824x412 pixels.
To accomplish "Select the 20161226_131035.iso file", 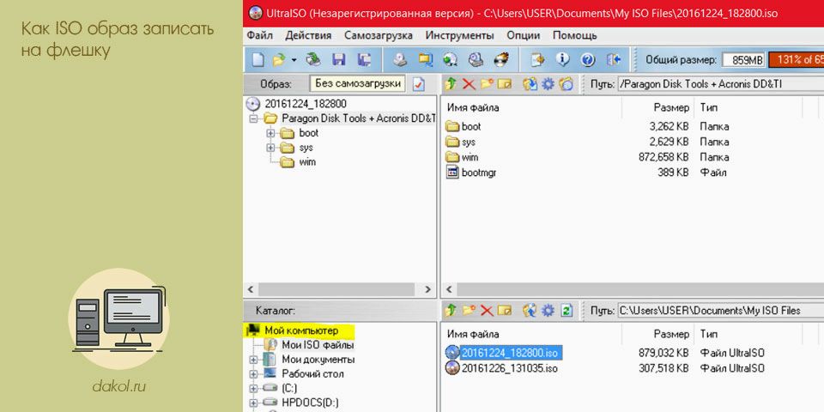I will [509, 368].
